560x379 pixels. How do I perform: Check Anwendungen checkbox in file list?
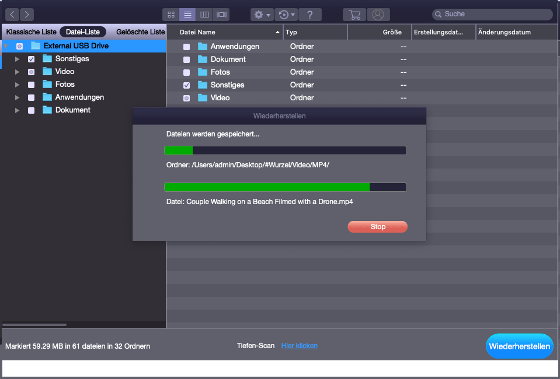click(186, 47)
